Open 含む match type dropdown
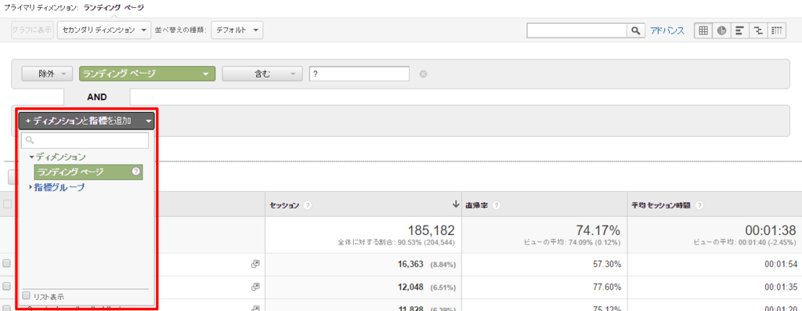Viewport: 802px width, 311px height. click(262, 74)
